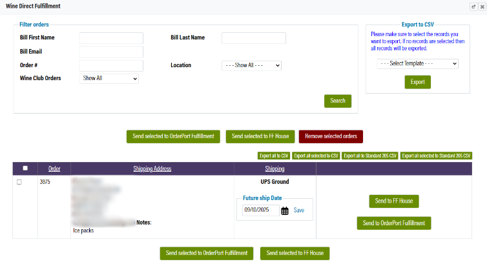Click bottom Send selected to FF House

[x=295, y=254]
